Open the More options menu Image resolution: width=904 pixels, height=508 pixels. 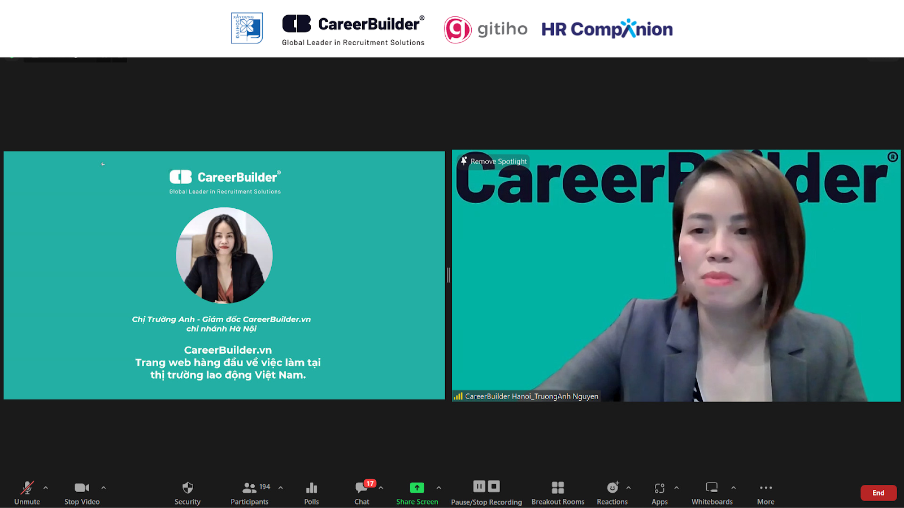coord(766,493)
